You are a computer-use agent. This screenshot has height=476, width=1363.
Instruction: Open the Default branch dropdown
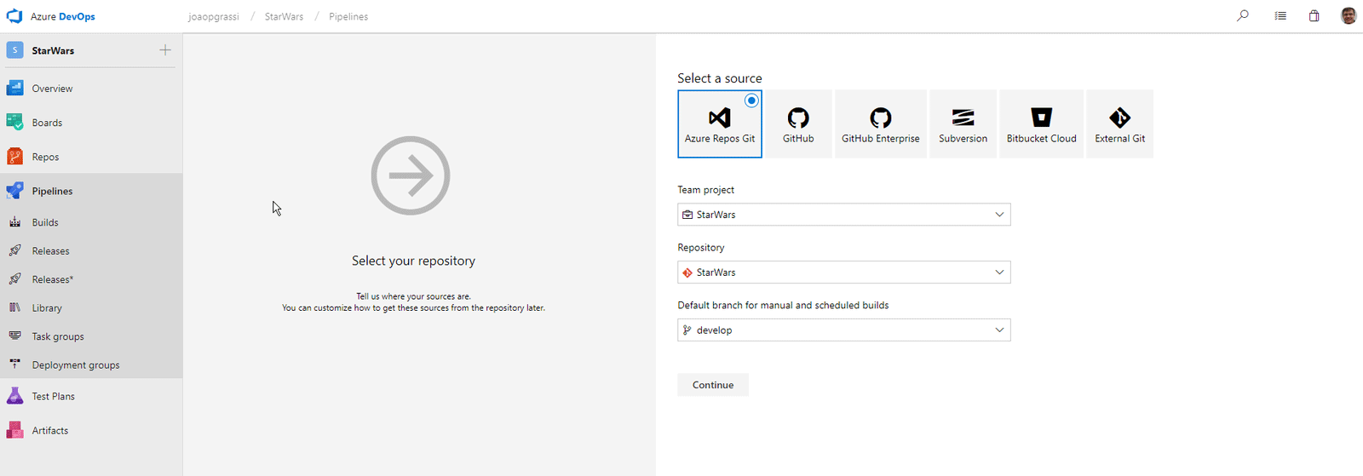tap(844, 330)
